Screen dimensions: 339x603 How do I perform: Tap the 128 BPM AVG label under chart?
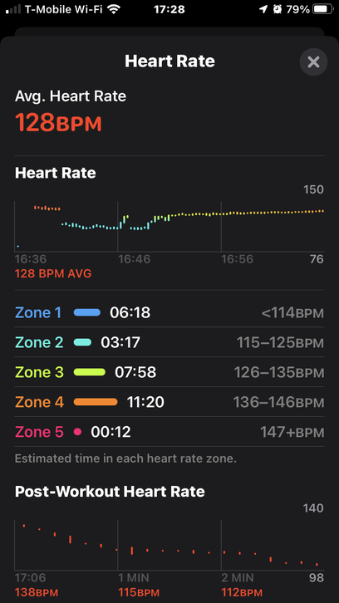(x=53, y=274)
